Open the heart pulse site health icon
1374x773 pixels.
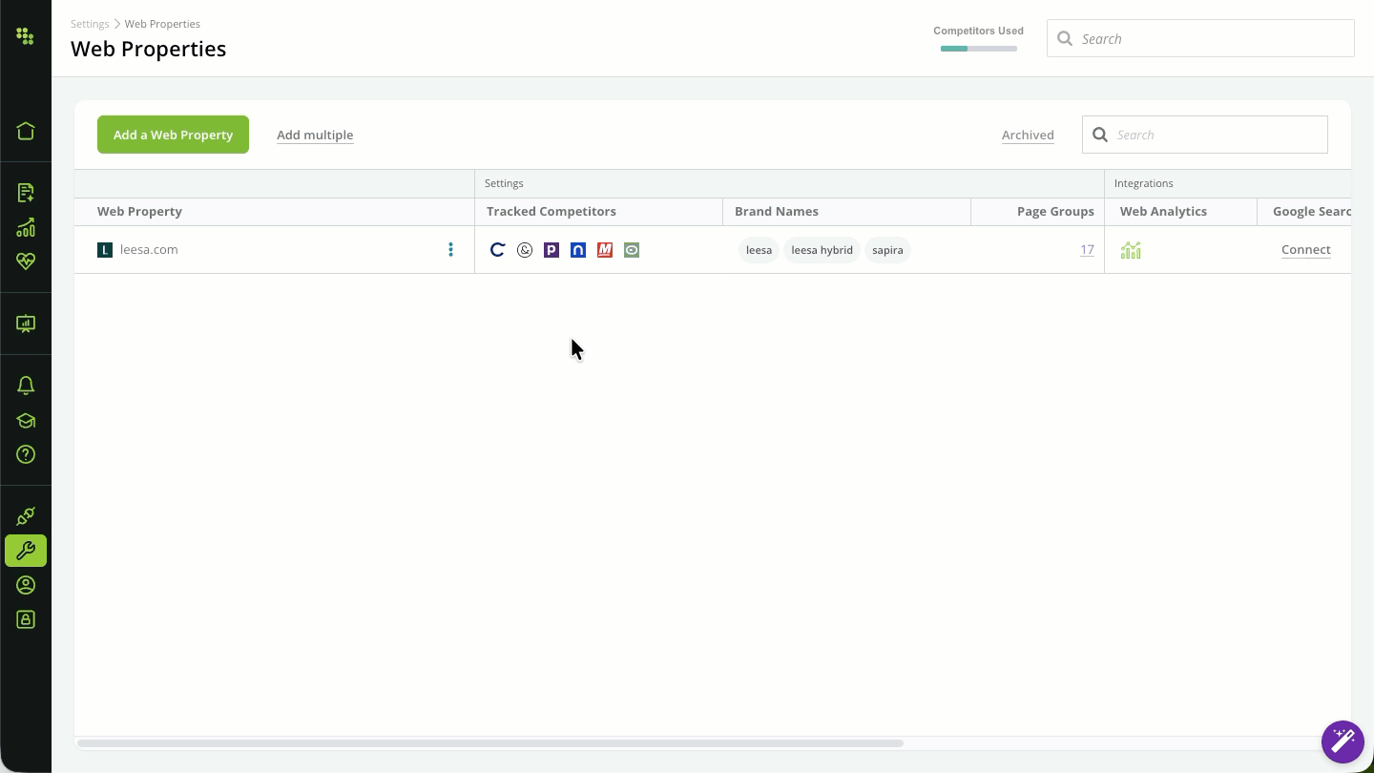[26, 261]
